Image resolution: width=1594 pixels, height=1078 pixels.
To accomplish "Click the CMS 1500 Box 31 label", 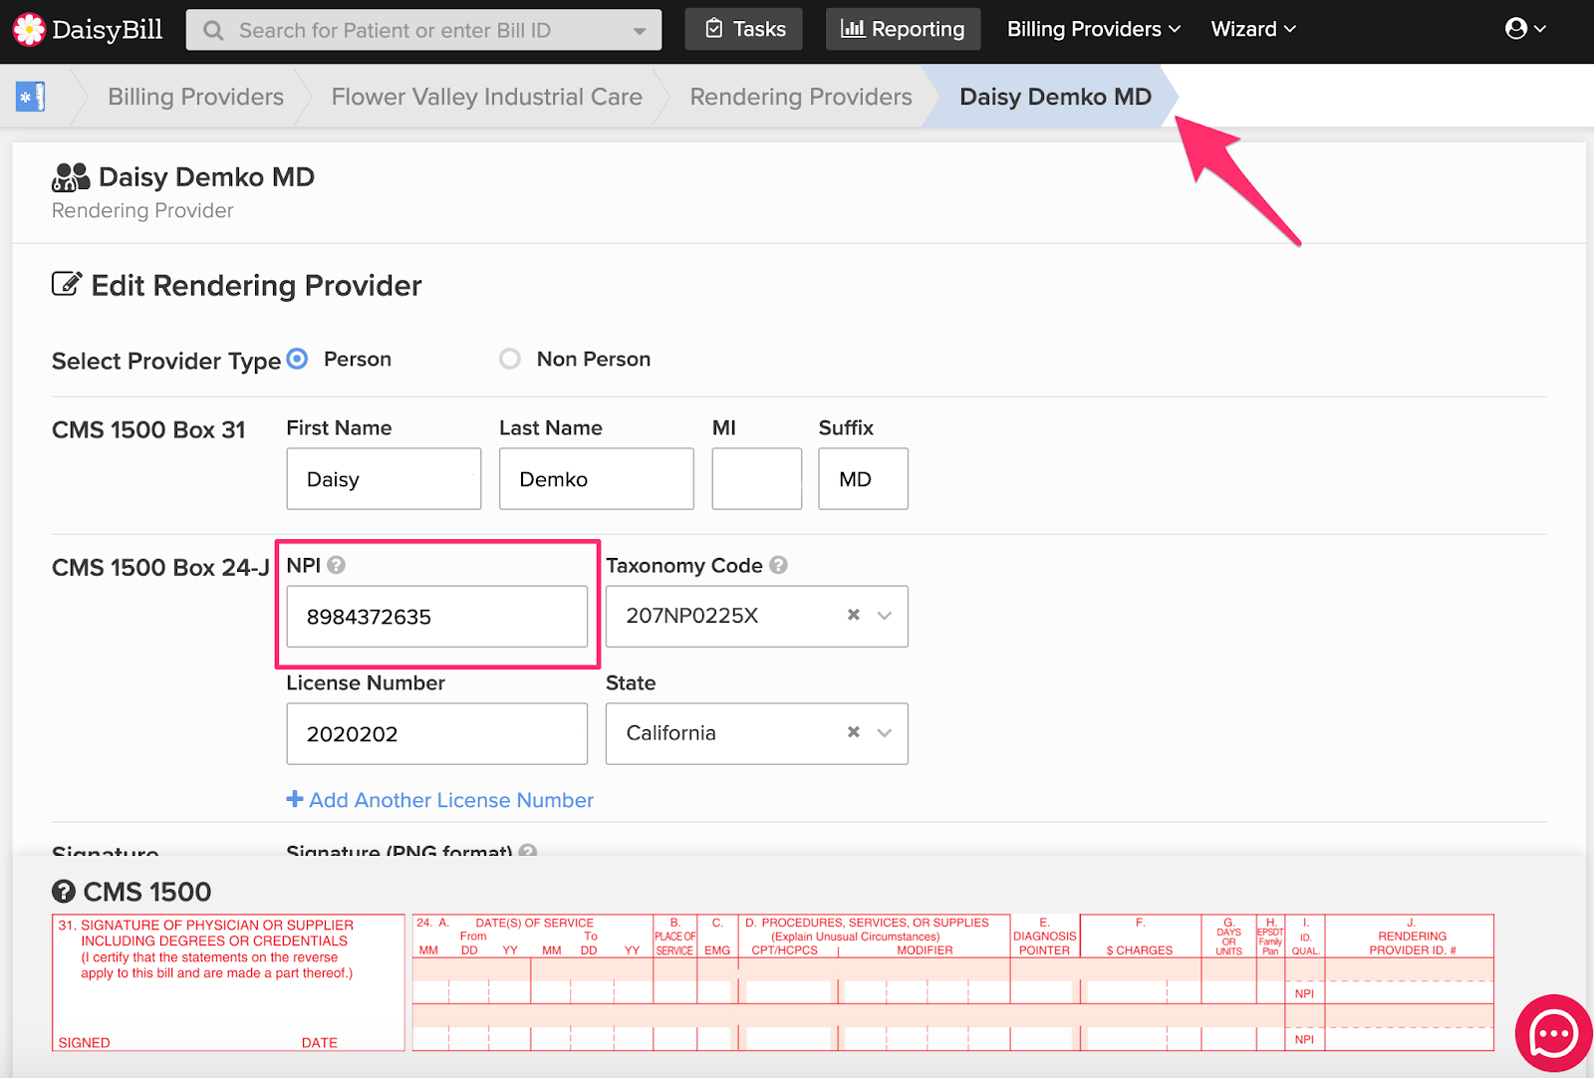I will point(148,429).
